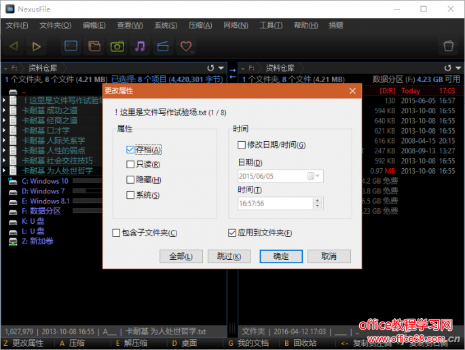
Task: Open left panel F: drive selector dropdown
Action: point(5,69)
